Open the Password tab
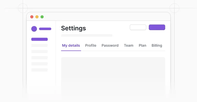The image size is (197, 102). (x=110, y=45)
